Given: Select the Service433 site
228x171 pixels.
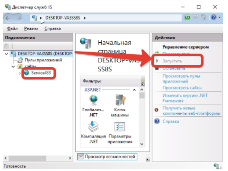Looking at the screenshot, I should [x=41, y=73].
